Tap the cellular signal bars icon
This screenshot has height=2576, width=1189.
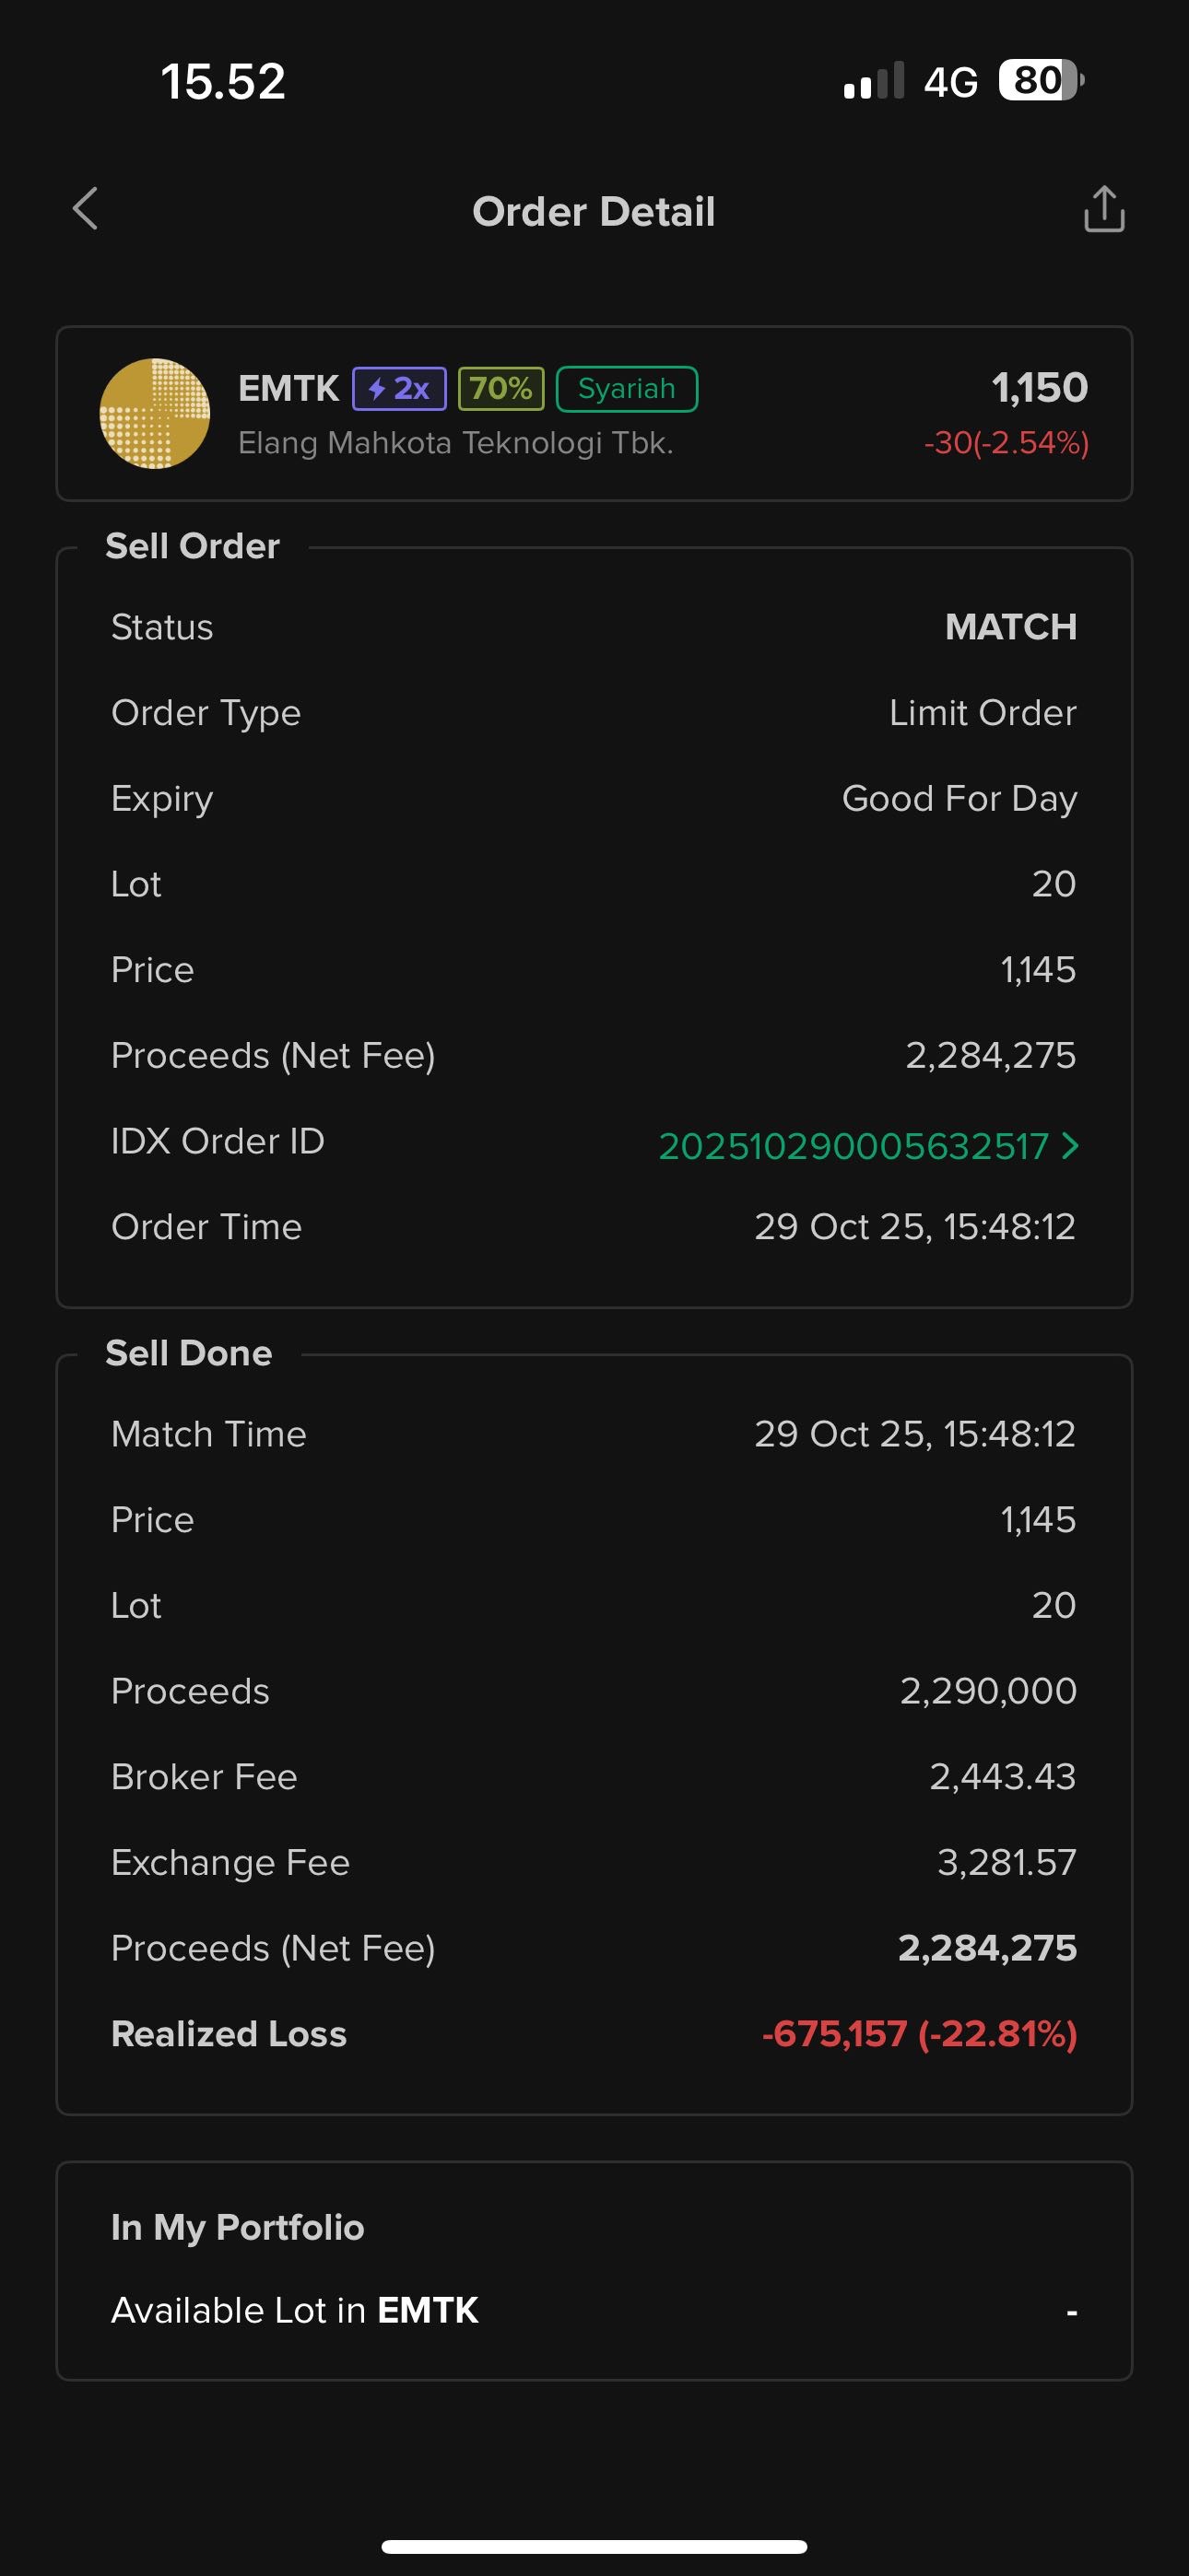pyautogui.click(x=874, y=82)
